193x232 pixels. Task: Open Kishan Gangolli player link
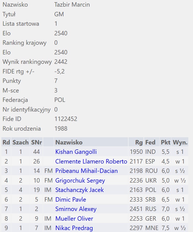[76, 152]
